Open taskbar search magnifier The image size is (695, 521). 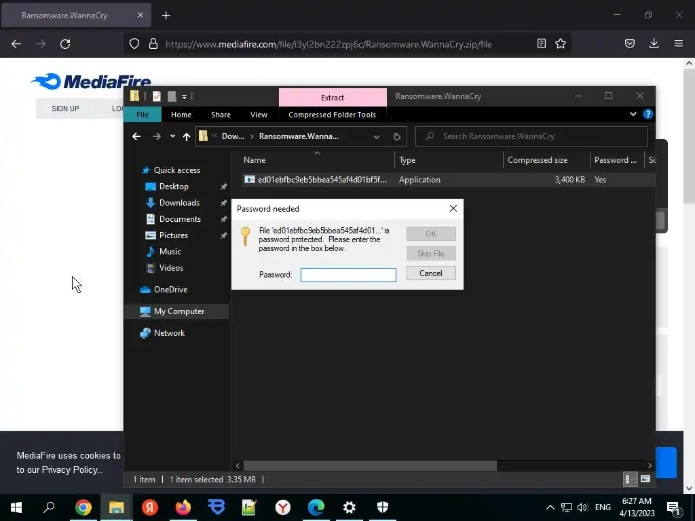pyautogui.click(x=49, y=507)
